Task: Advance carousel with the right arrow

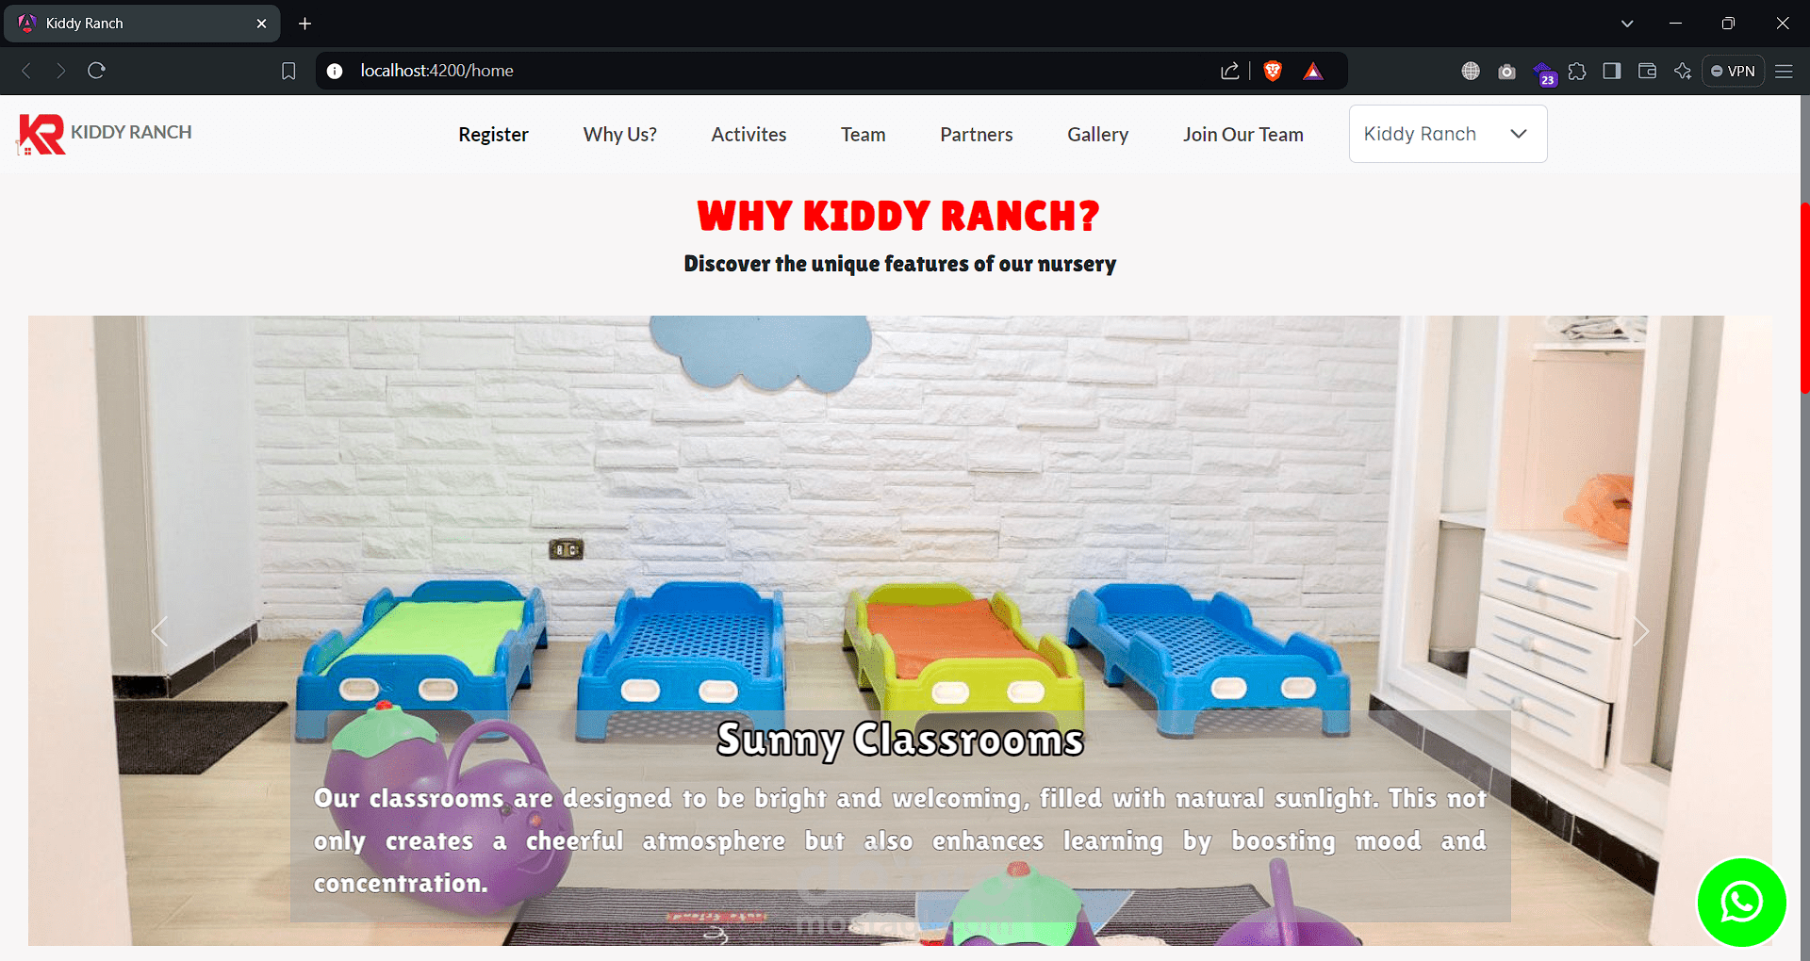Action: 1640,631
